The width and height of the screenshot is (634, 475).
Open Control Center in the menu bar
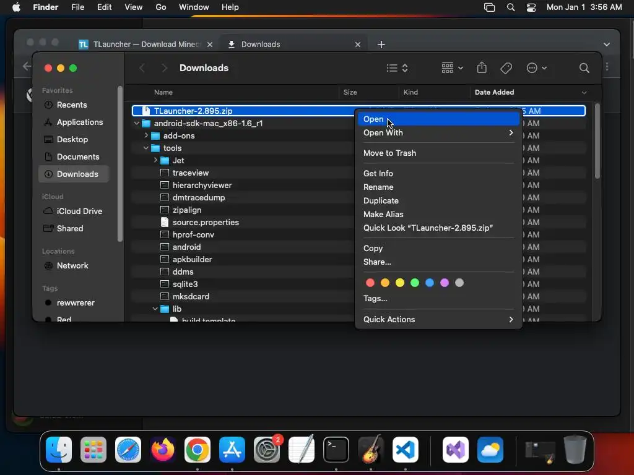531,7
